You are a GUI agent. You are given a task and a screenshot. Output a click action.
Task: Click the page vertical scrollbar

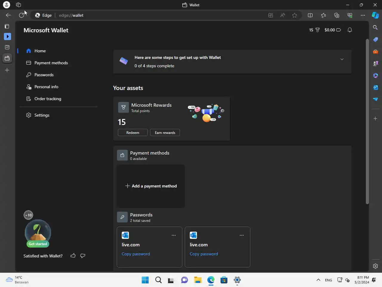[x=367, y=122]
